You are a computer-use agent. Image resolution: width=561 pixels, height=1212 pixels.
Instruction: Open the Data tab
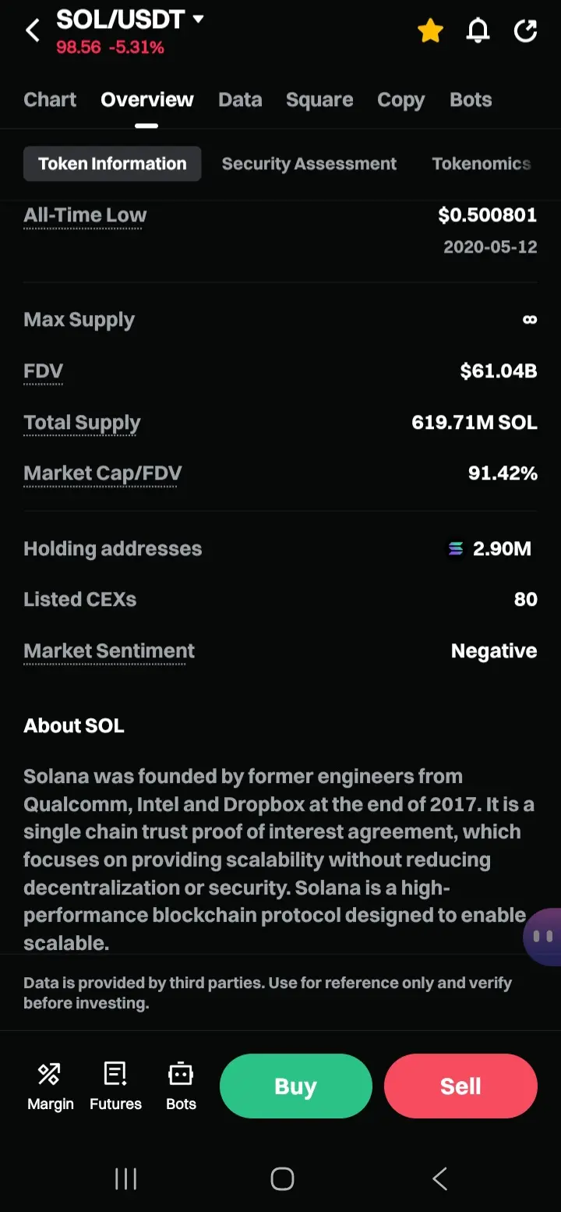point(240,100)
